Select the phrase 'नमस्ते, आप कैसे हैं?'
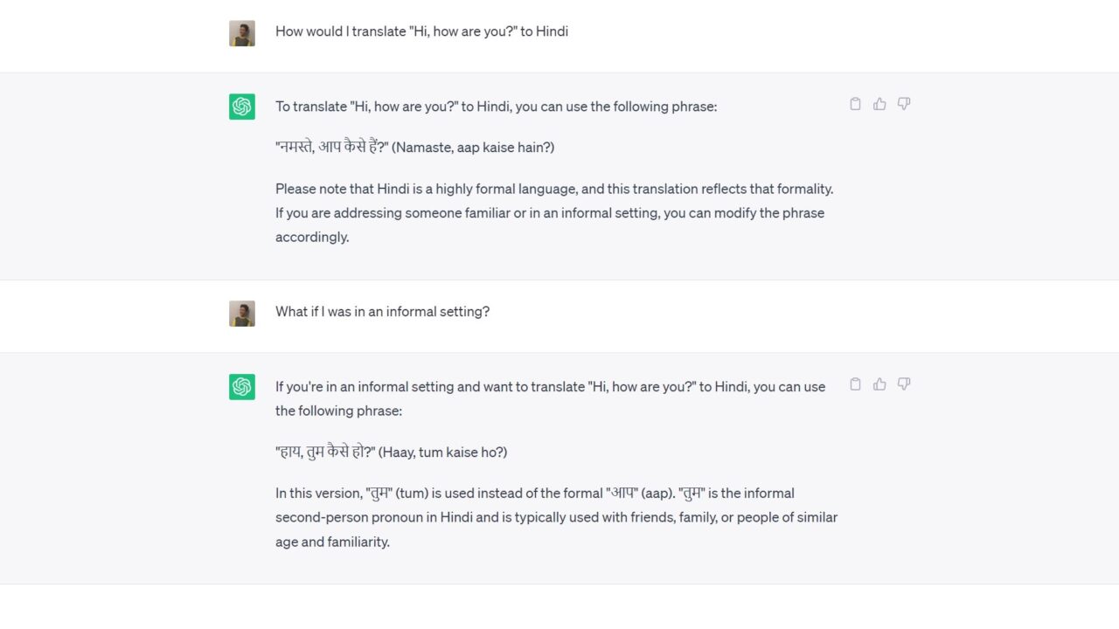 point(414,146)
